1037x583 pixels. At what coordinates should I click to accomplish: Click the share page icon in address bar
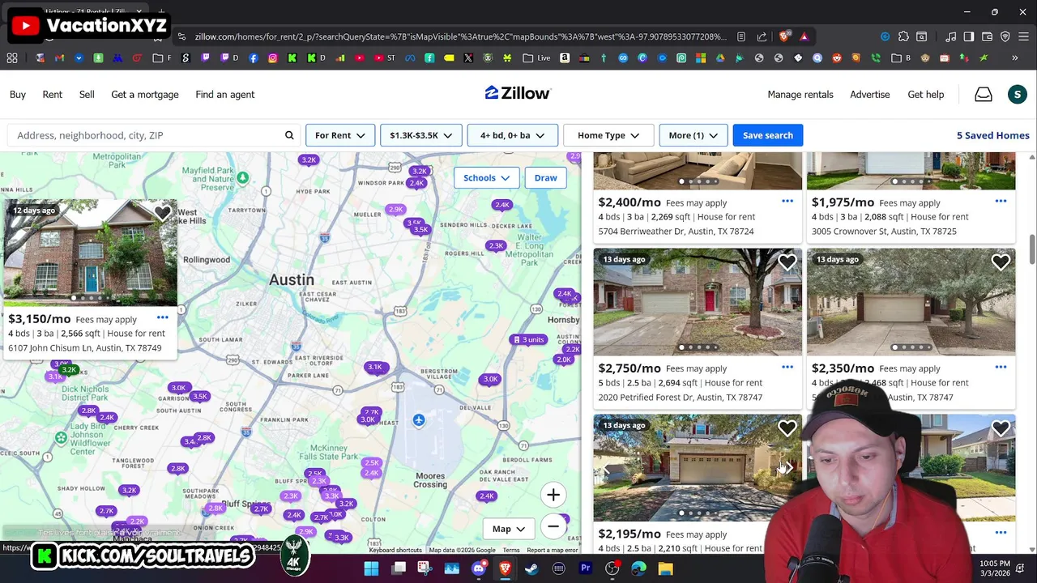pyautogui.click(x=762, y=36)
